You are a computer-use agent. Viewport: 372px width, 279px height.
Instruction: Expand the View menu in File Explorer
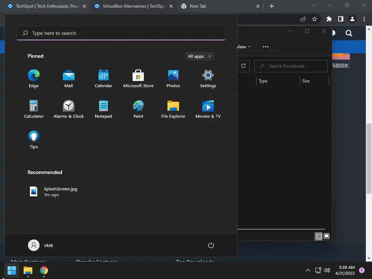[x=244, y=47]
